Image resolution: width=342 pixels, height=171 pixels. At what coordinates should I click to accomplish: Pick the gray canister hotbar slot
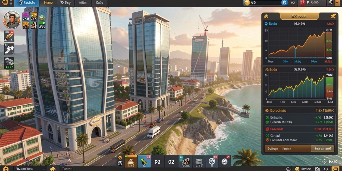click(x=199, y=162)
